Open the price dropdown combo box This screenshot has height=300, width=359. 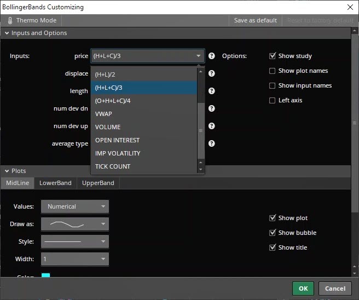[148, 56]
